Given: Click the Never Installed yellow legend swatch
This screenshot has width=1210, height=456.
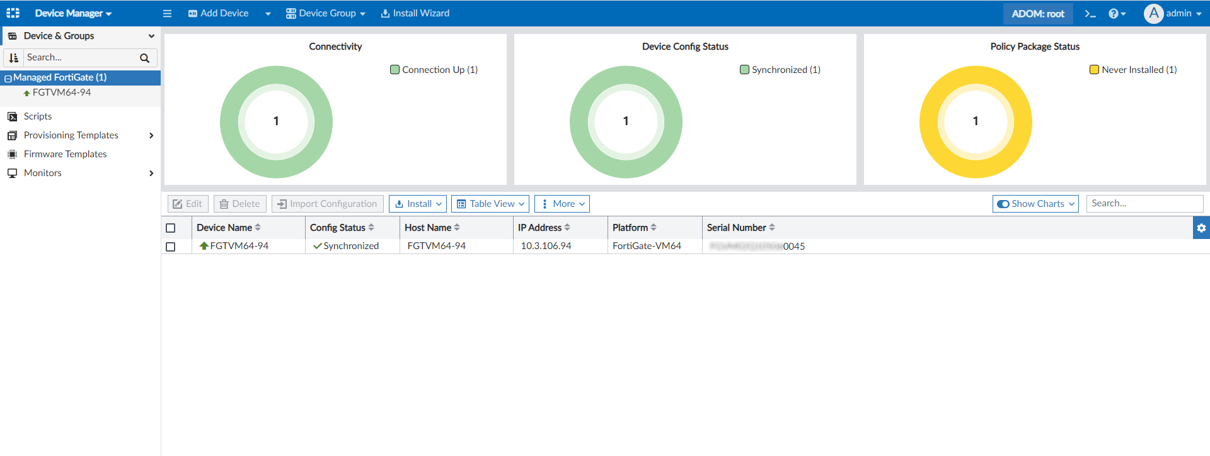Looking at the screenshot, I should point(1094,70).
